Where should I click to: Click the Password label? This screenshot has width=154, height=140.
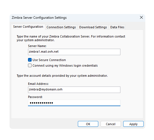pyautogui.click(x=35, y=97)
